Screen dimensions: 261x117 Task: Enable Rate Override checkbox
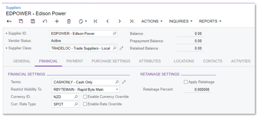[x=85, y=104]
